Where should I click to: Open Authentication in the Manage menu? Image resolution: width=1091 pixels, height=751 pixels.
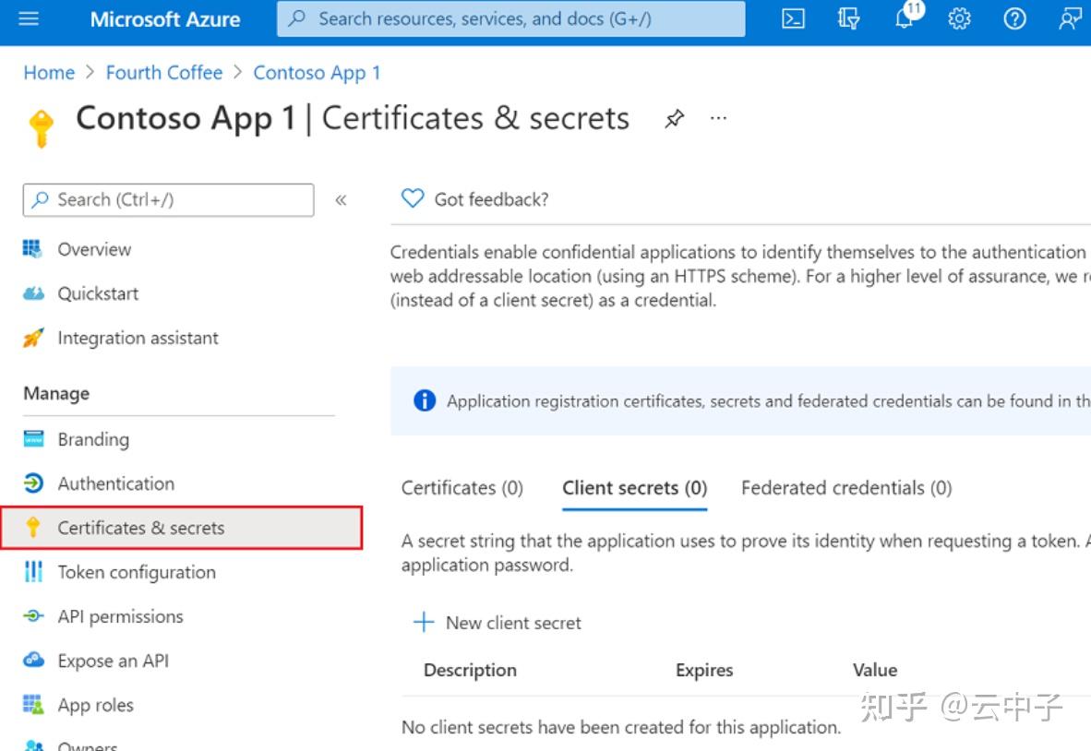pyautogui.click(x=115, y=483)
